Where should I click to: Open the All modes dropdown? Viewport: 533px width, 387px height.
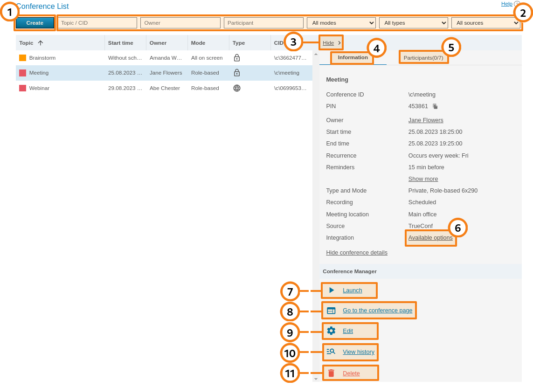tap(341, 22)
